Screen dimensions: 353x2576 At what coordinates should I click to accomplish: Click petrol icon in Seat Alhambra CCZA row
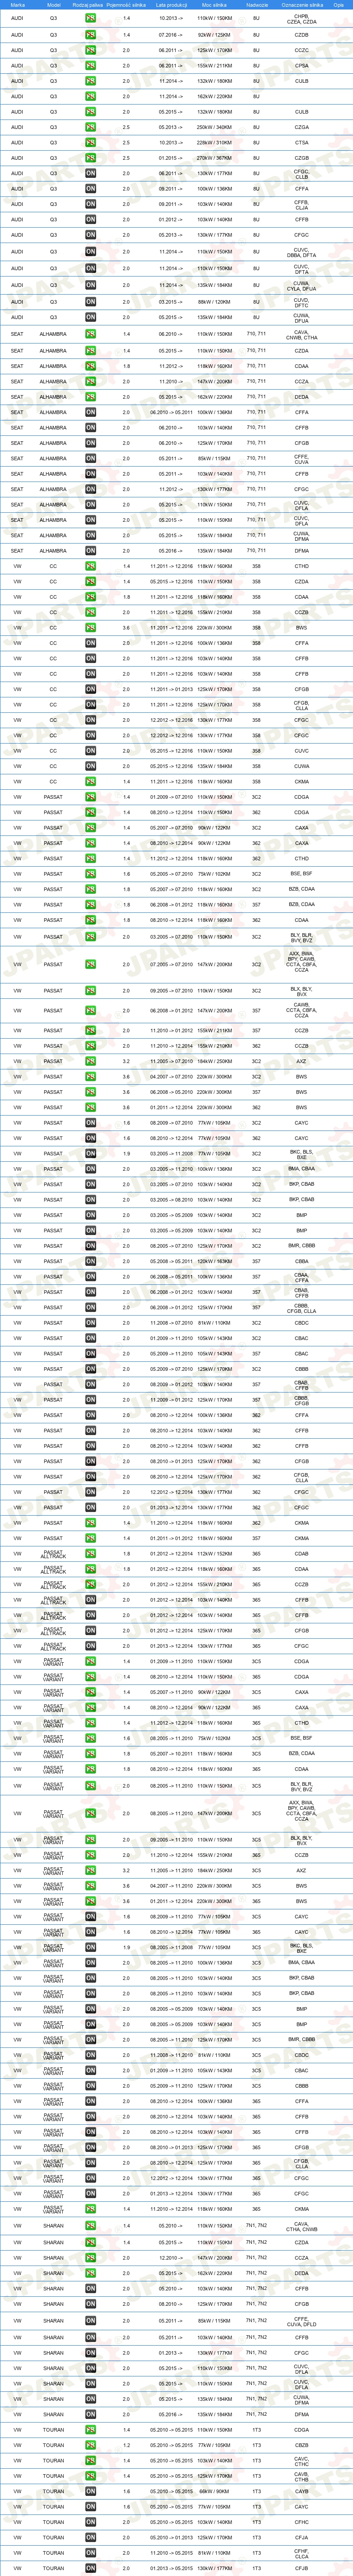point(91,381)
